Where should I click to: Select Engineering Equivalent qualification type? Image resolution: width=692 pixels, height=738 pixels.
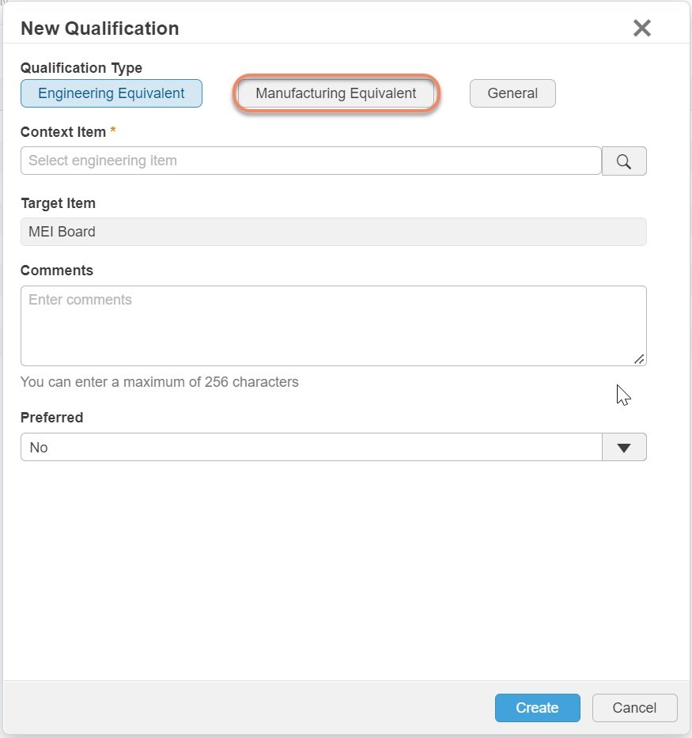[112, 93]
